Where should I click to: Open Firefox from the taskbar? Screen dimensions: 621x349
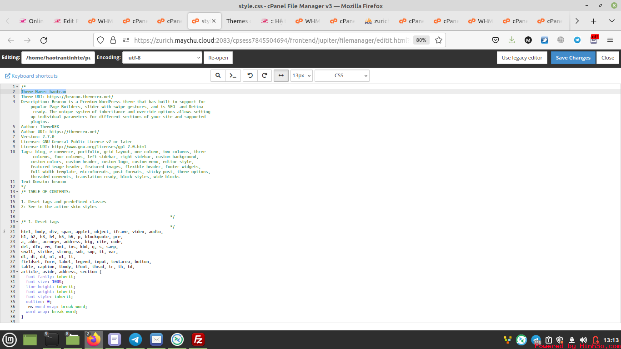click(x=94, y=339)
